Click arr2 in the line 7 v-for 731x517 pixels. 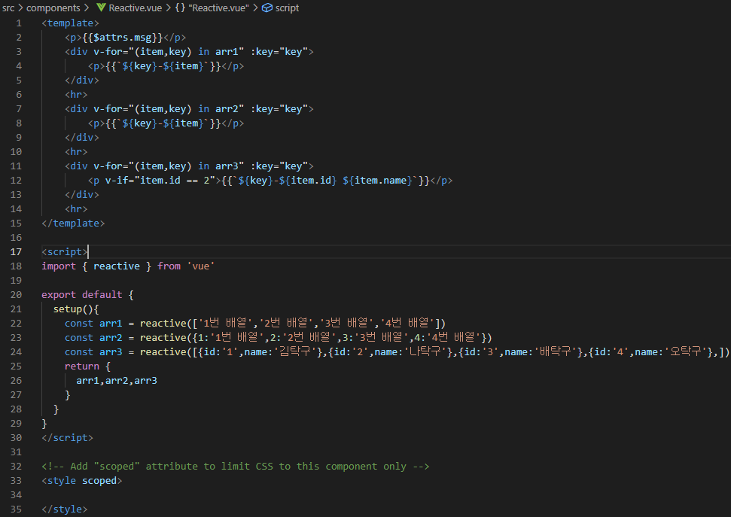(x=227, y=108)
